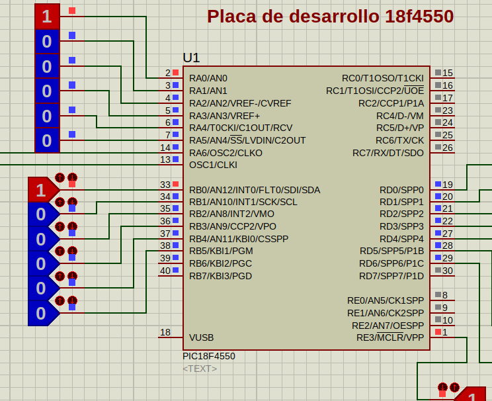Click down arrow of RB1 logic toggle
The image size is (492, 401).
click(x=72, y=202)
